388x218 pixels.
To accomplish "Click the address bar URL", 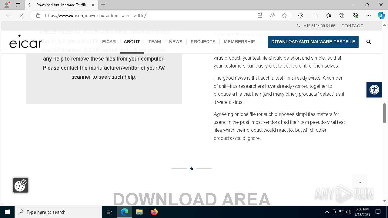I will pyautogui.click(x=95, y=15).
